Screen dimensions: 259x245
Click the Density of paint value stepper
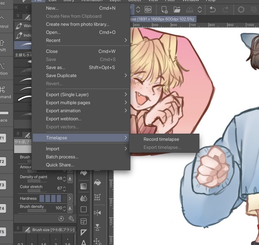coord(64,179)
